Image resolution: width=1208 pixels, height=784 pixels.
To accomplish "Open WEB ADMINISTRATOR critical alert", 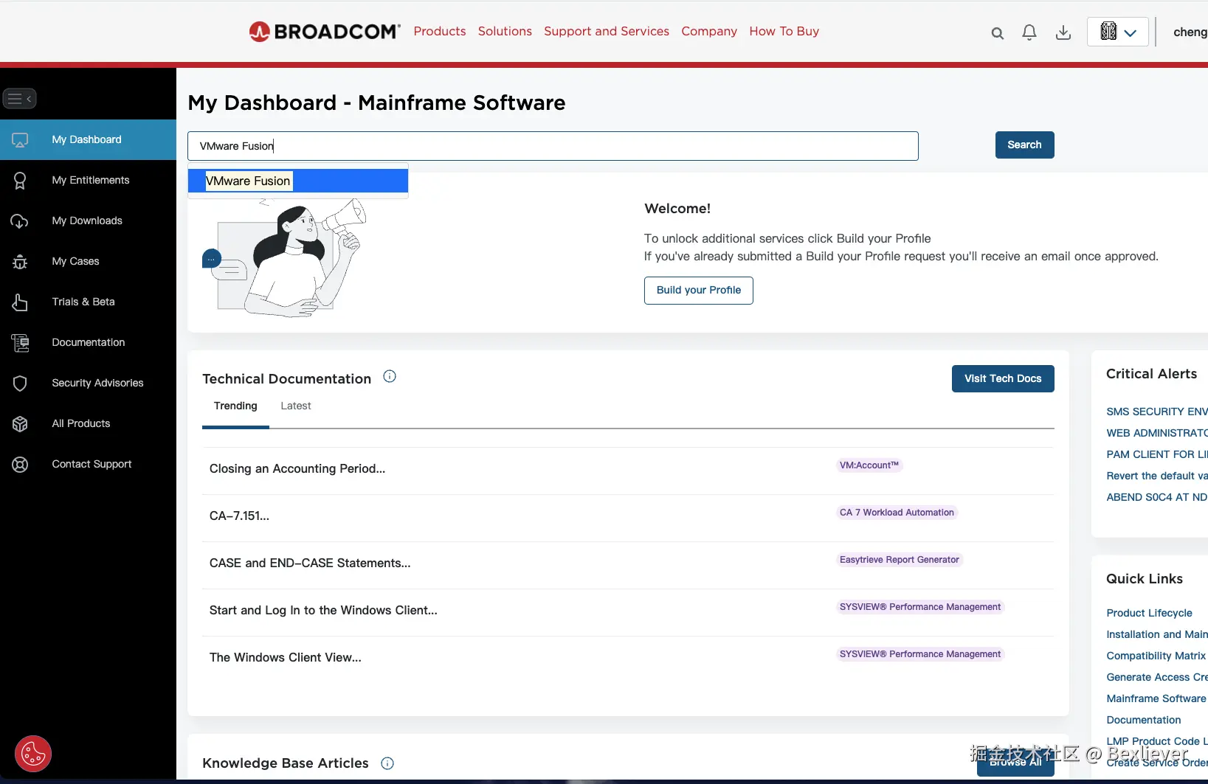I will click(x=1156, y=433).
